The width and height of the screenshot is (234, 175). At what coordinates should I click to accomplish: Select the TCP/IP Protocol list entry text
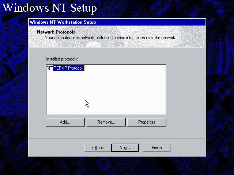tap(69, 68)
